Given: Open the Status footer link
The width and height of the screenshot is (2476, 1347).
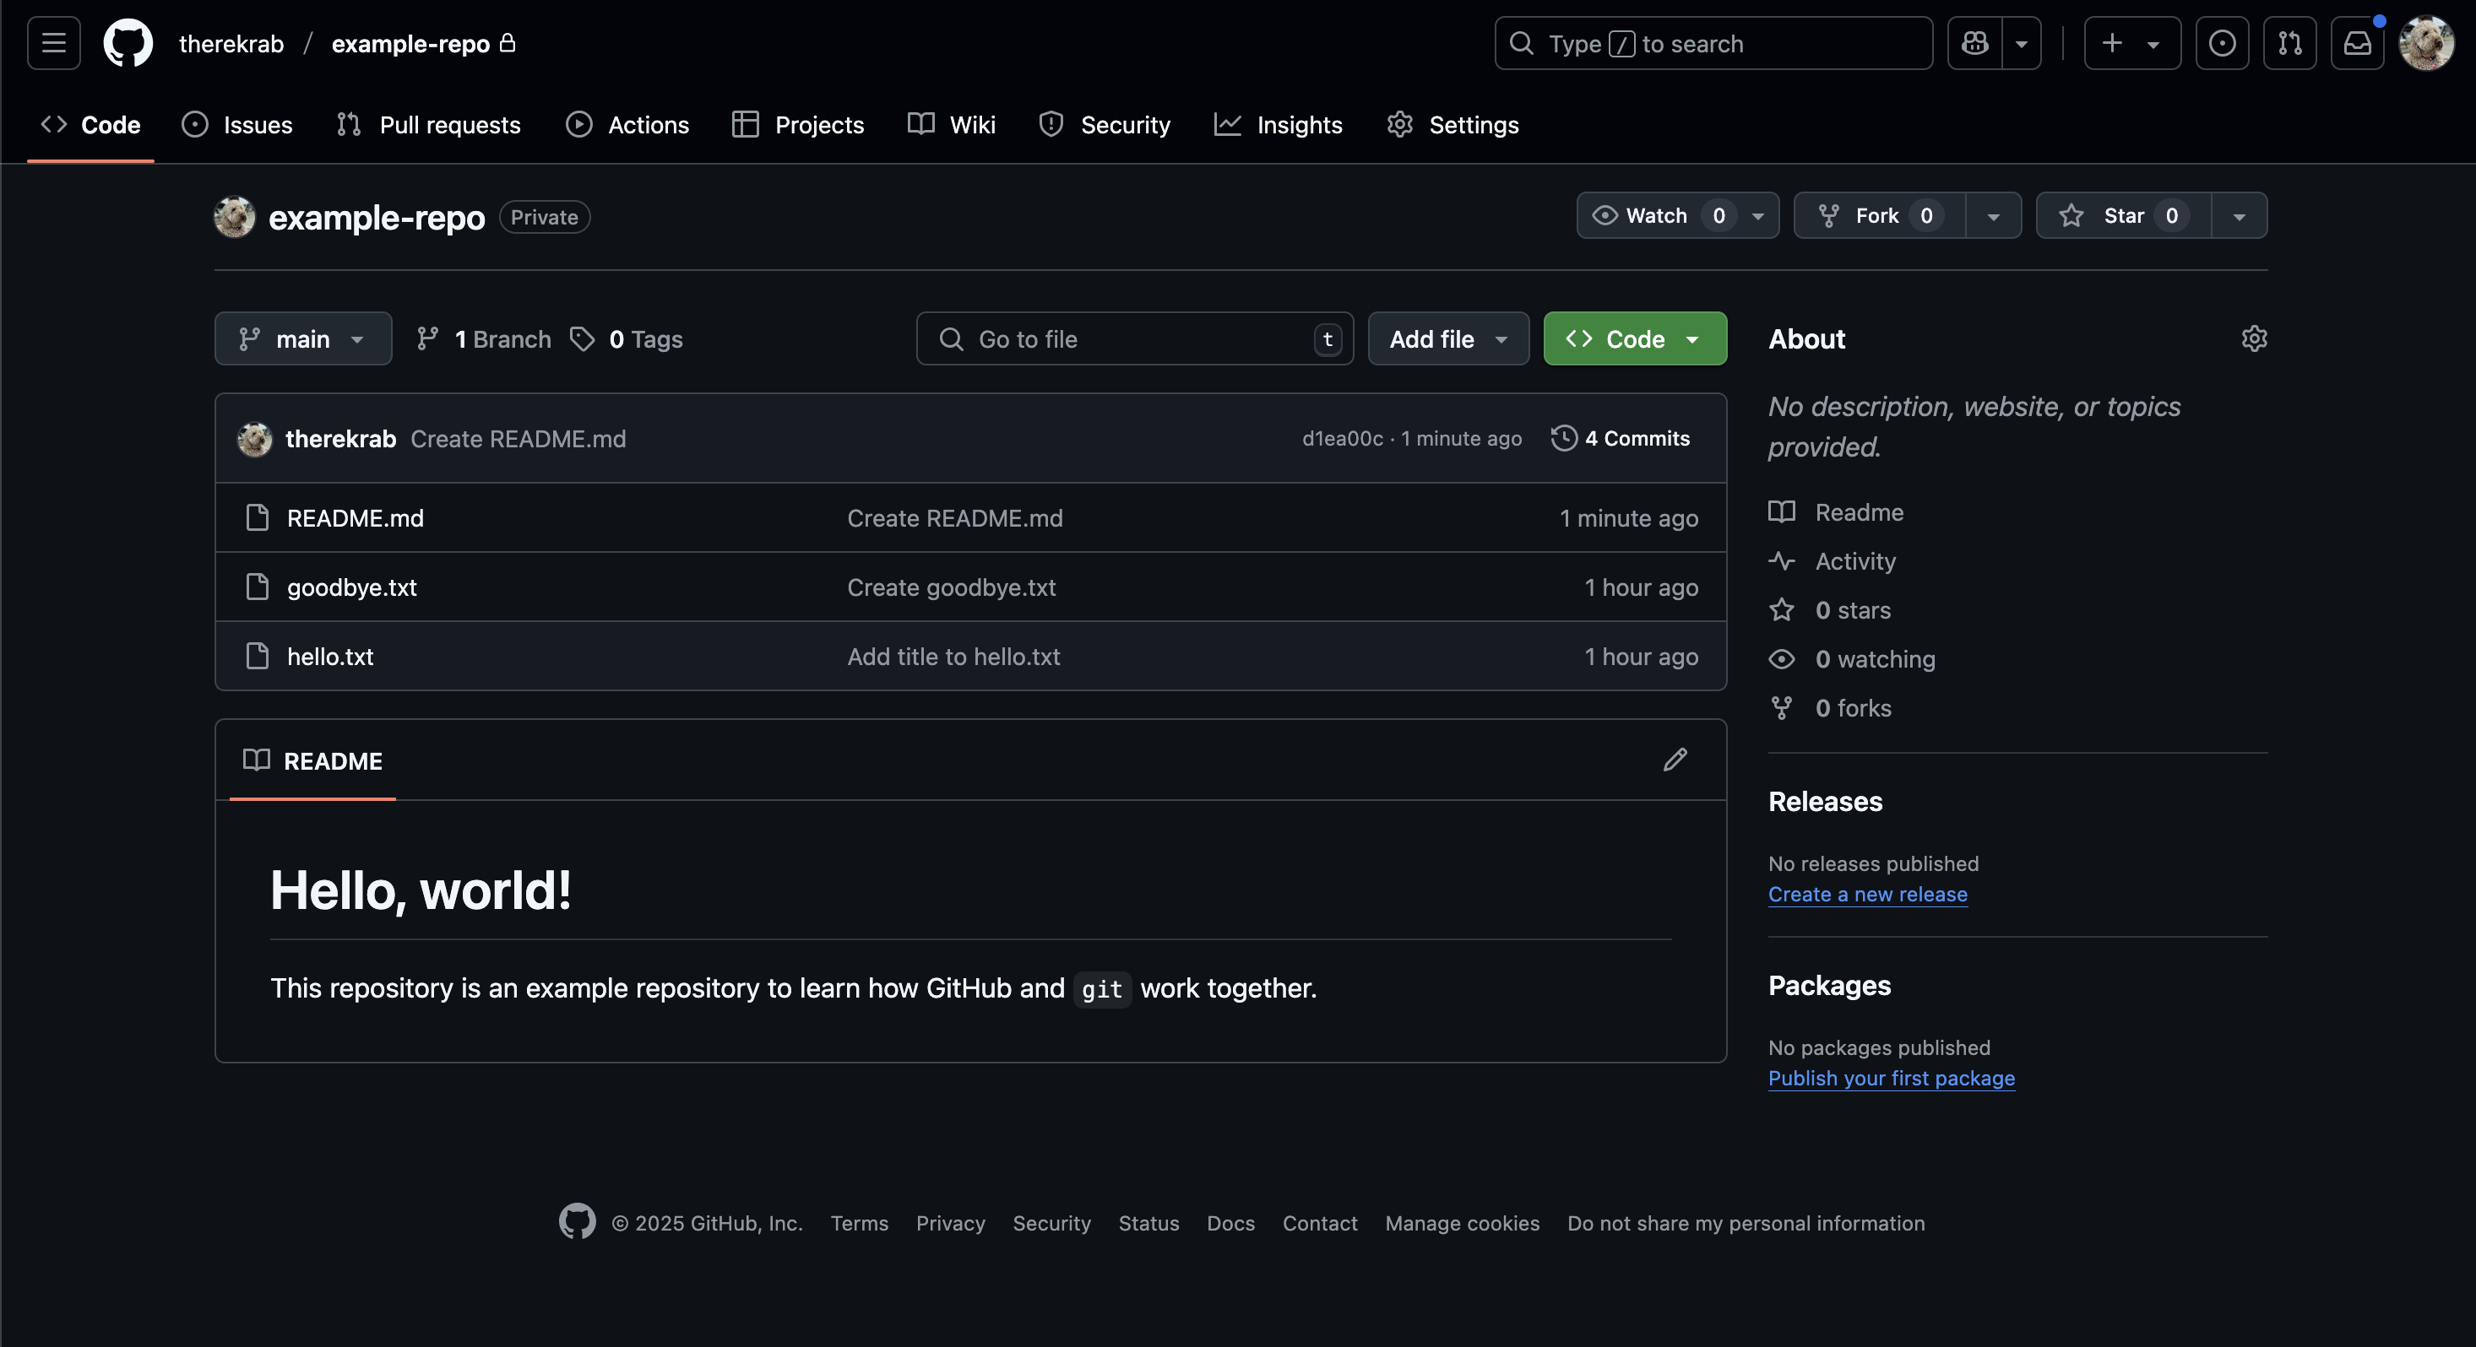Looking at the screenshot, I should click(x=1148, y=1223).
